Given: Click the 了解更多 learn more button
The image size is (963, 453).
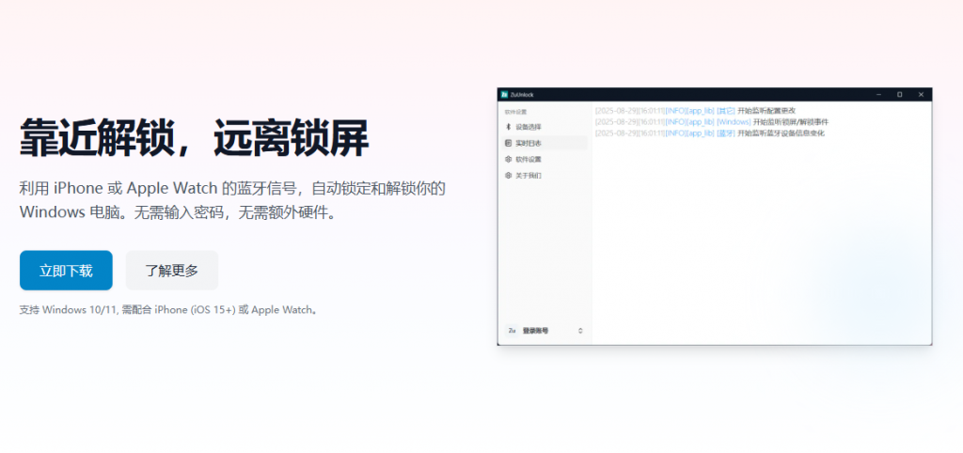Looking at the screenshot, I should [171, 271].
